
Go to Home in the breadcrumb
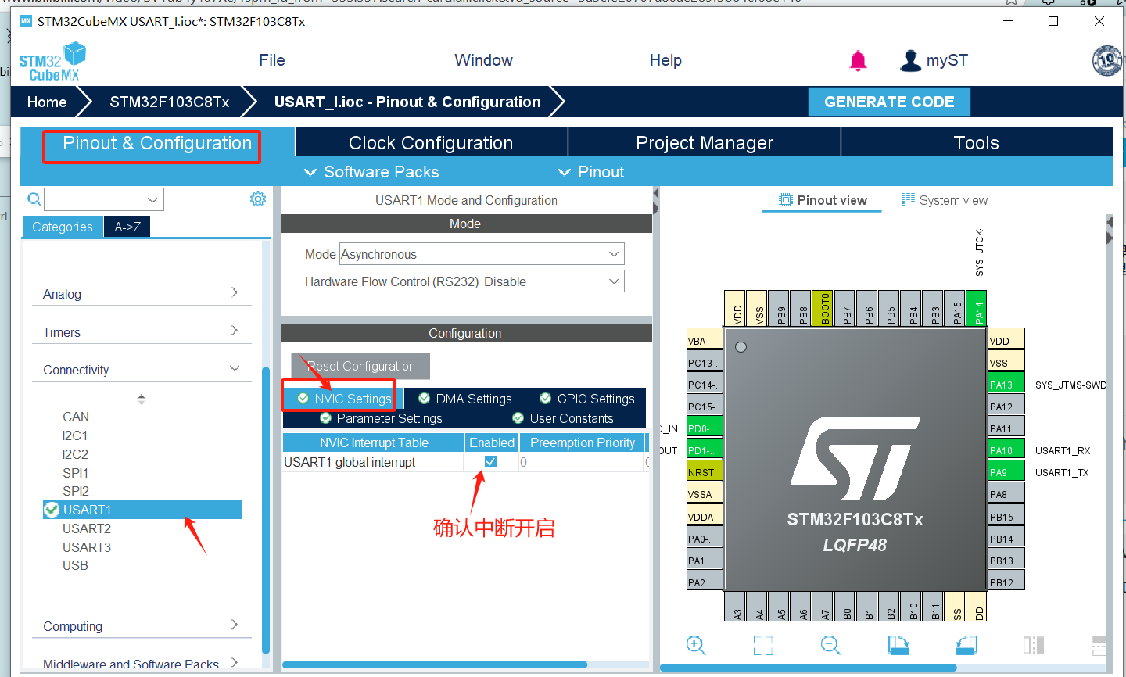47,102
